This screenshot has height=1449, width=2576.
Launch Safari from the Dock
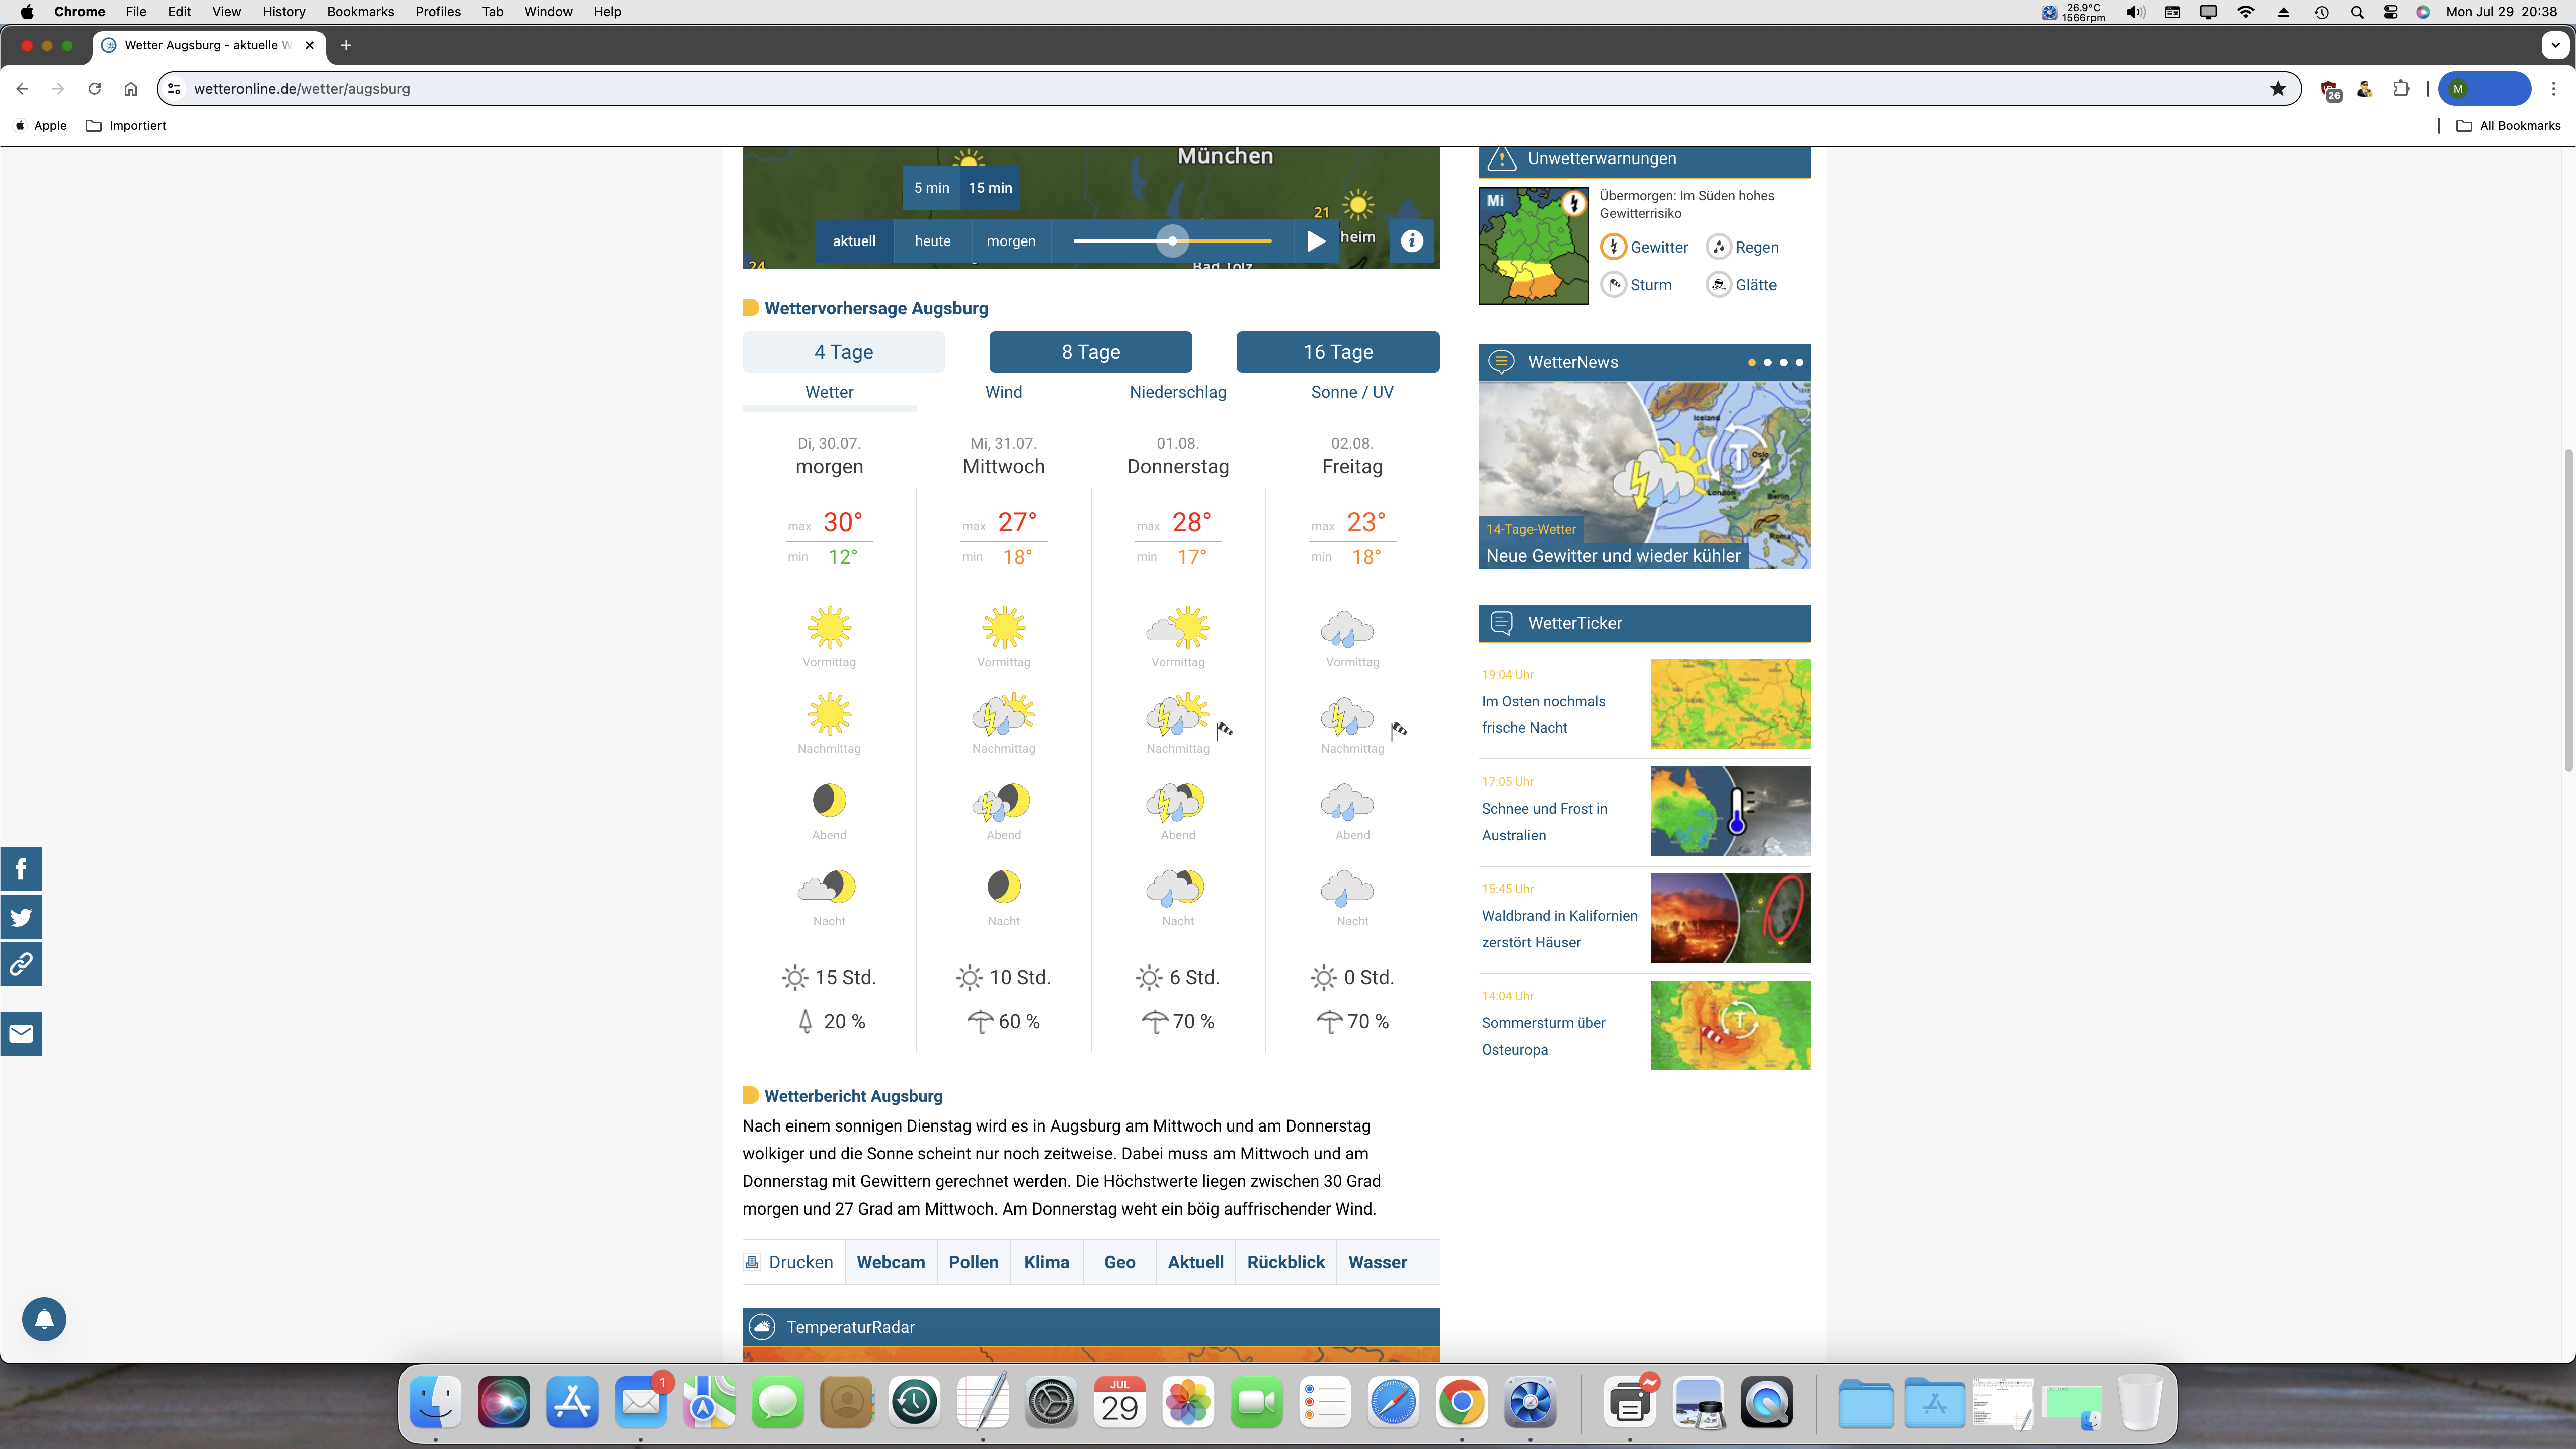pos(1393,1403)
